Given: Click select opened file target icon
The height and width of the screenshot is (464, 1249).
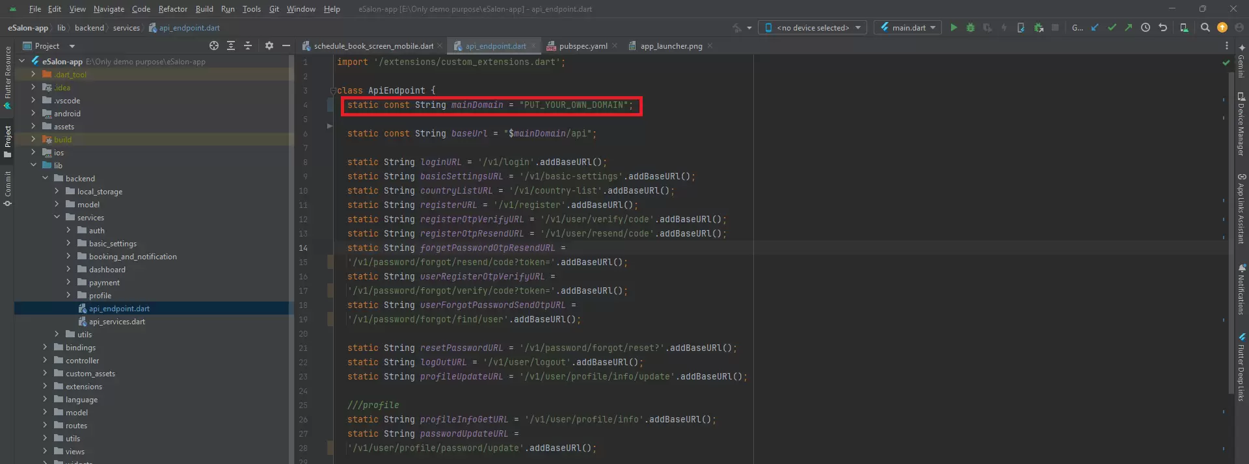Looking at the screenshot, I should point(214,45).
